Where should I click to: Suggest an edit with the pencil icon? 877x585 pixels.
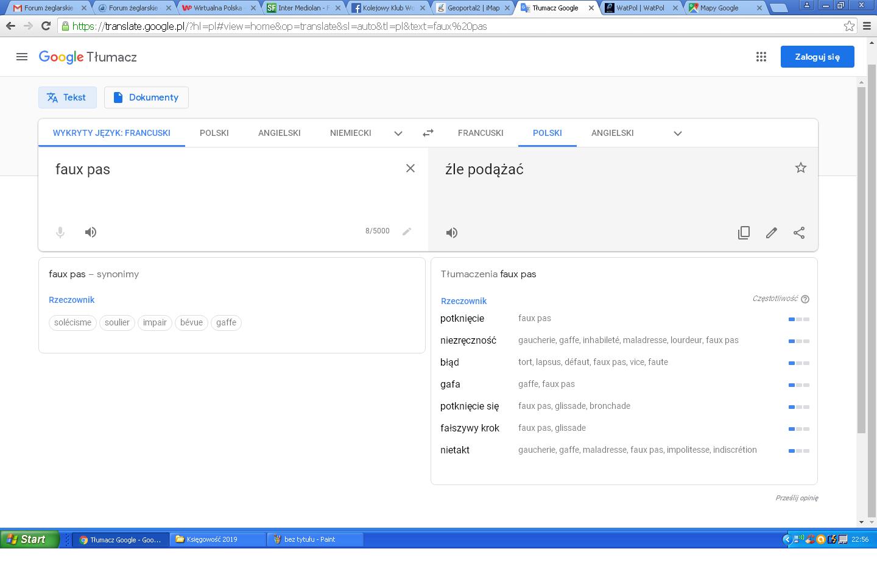772,233
